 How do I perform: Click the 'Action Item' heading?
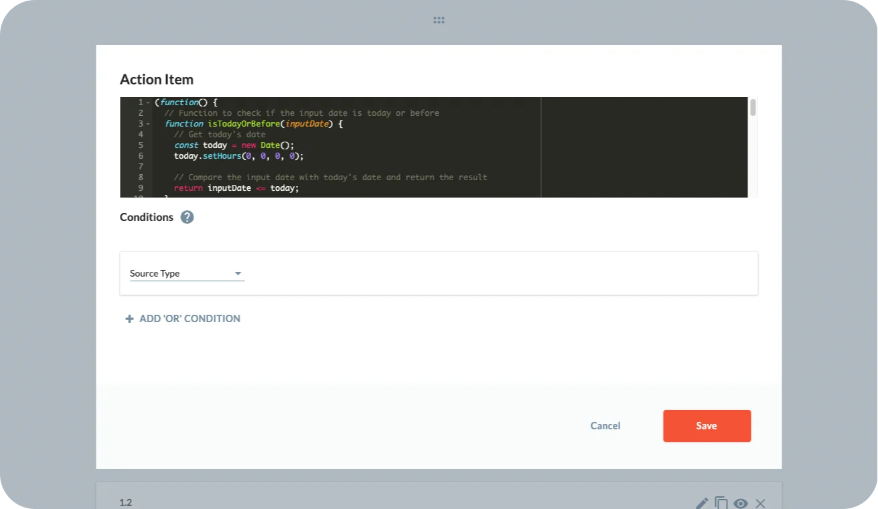click(x=157, y=79)
